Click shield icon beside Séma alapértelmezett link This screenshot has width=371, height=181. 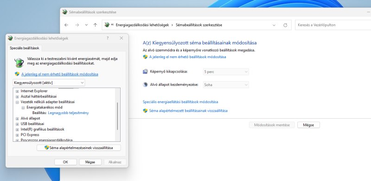click(x=145, y=111)
